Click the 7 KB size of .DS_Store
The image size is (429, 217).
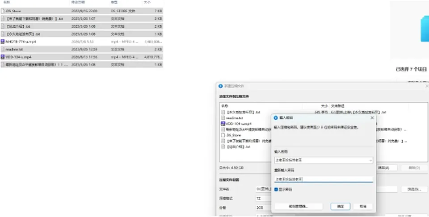tap(158, 11)
